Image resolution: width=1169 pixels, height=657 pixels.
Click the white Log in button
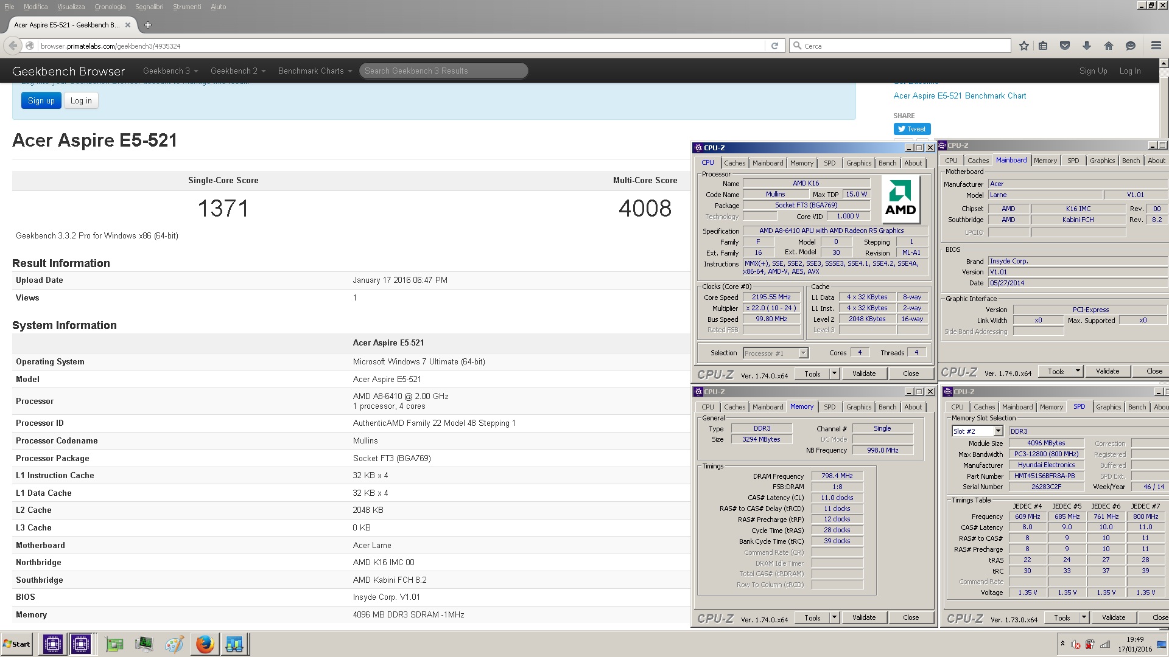[81, 100]
